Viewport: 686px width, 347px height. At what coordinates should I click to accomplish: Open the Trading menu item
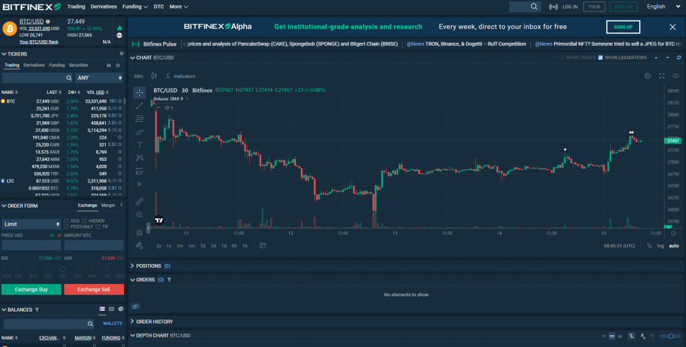tap(76, 7)
